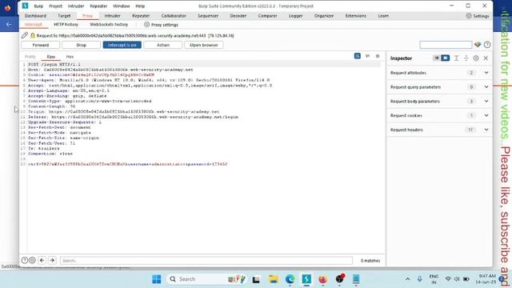Viewport: 512px width, 288px height.
Task: Toggle the blue message display icon in the editor
Action: pyautogui.click(x=358, y=56)
